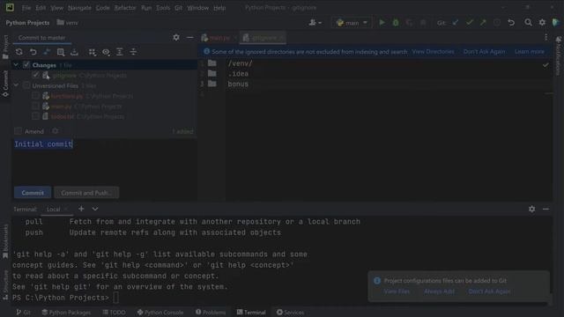Open the Commit sidebar tool window

[5, 84]
